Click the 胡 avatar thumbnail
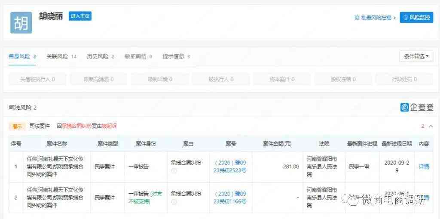 click(x=21, y=23)
